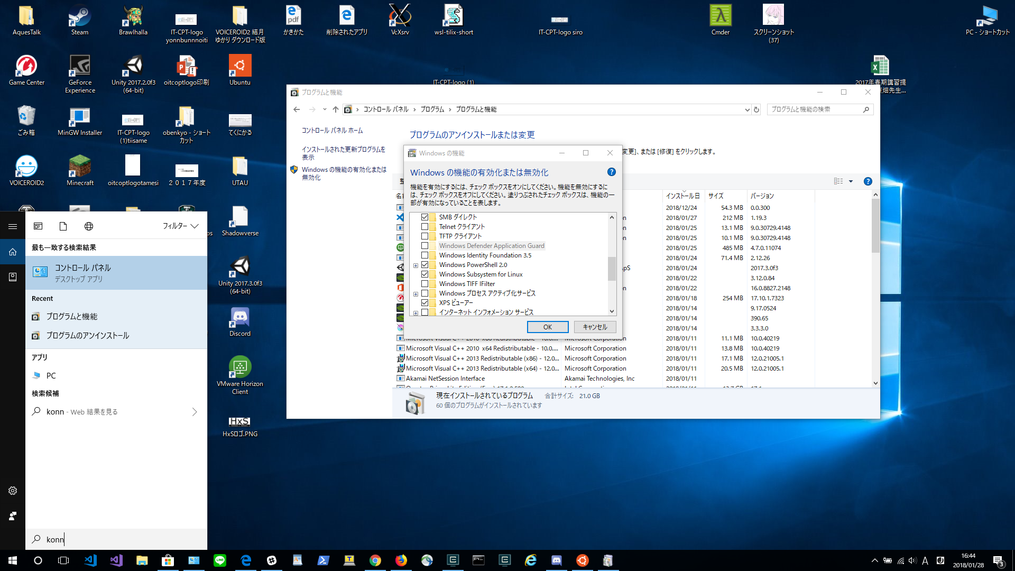Open the view options icon in programs list
The image size is (1015, 571).
click(x=838, y=181)
